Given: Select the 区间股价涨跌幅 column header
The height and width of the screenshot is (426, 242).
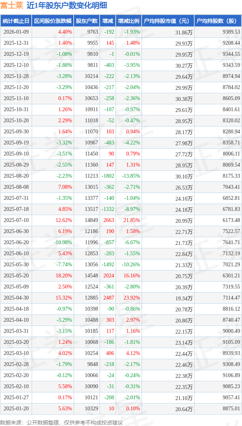Looking at the screenshot, I should (x=52, y=21).
